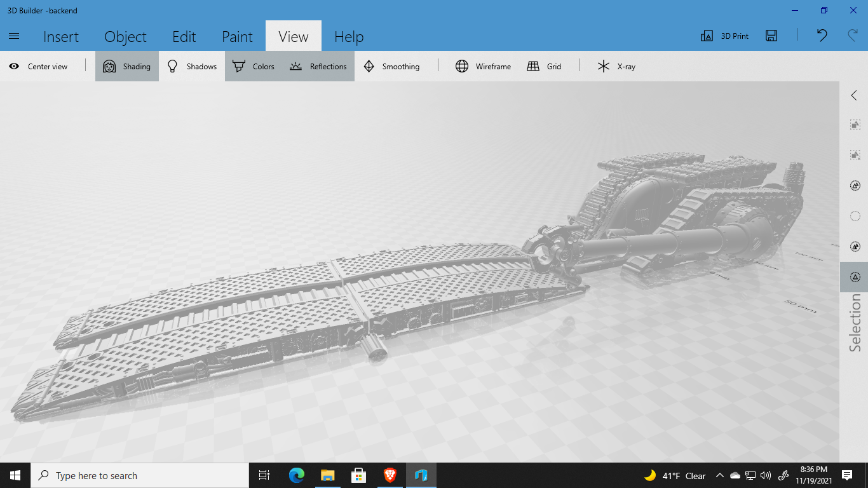Click Center view
This screenshot has height=488, width=868.
(x=39, y=66)
